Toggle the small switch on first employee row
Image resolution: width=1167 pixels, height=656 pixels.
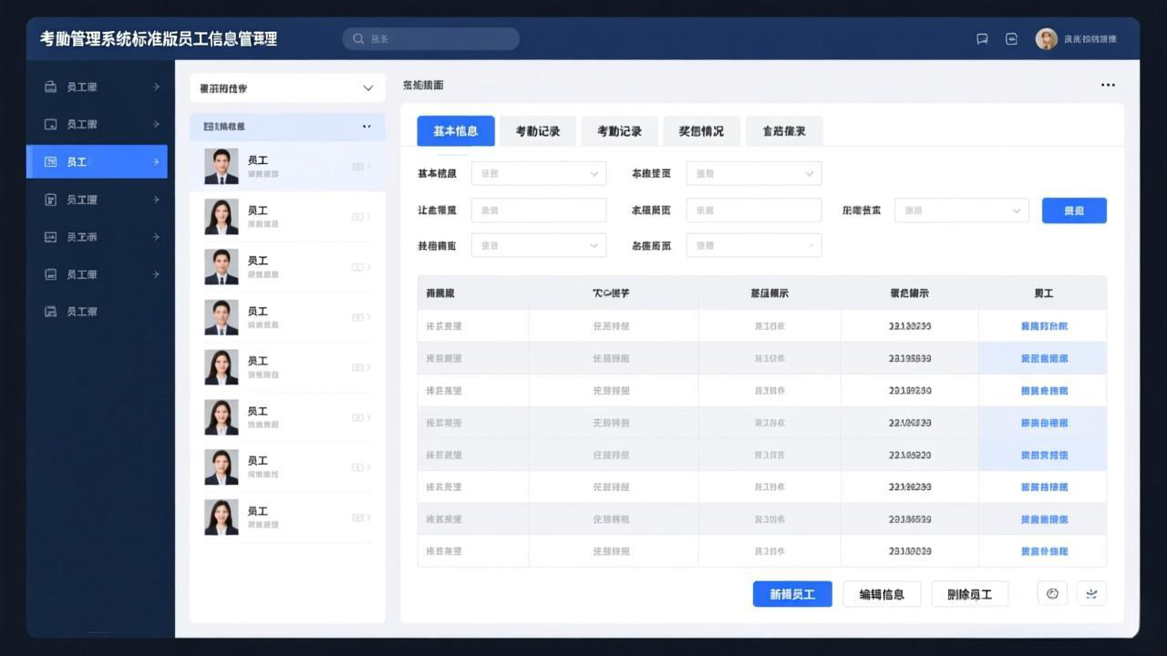point(357,167)
